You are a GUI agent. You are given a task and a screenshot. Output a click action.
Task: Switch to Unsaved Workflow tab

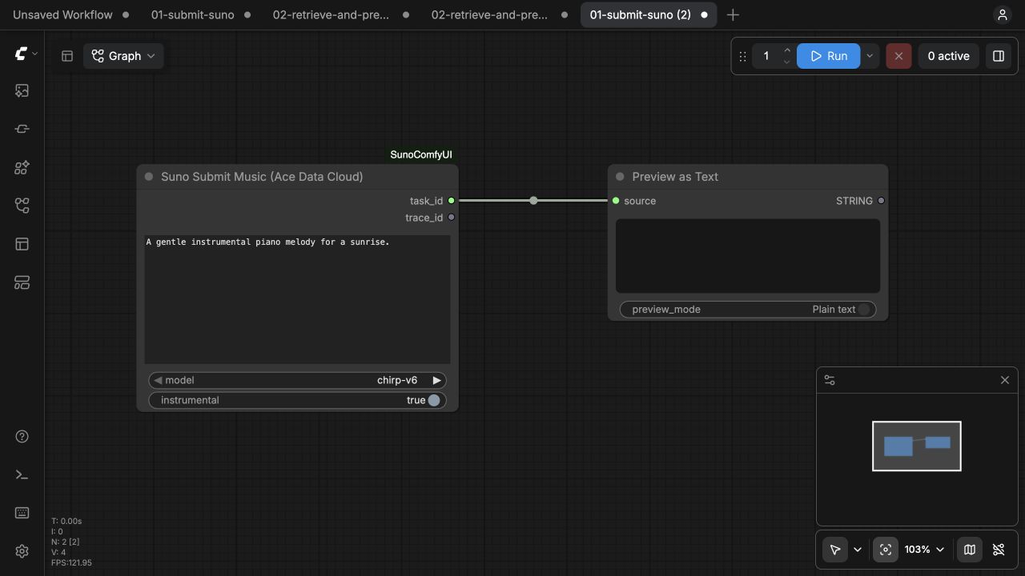point(72,14)
